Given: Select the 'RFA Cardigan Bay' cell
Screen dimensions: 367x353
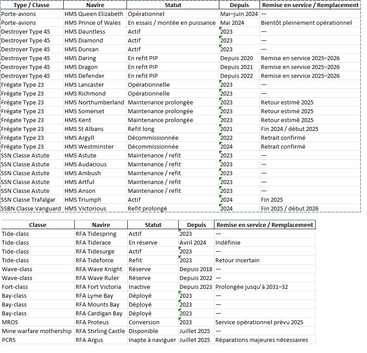Looking at the screenshot, I should point(101,314).
